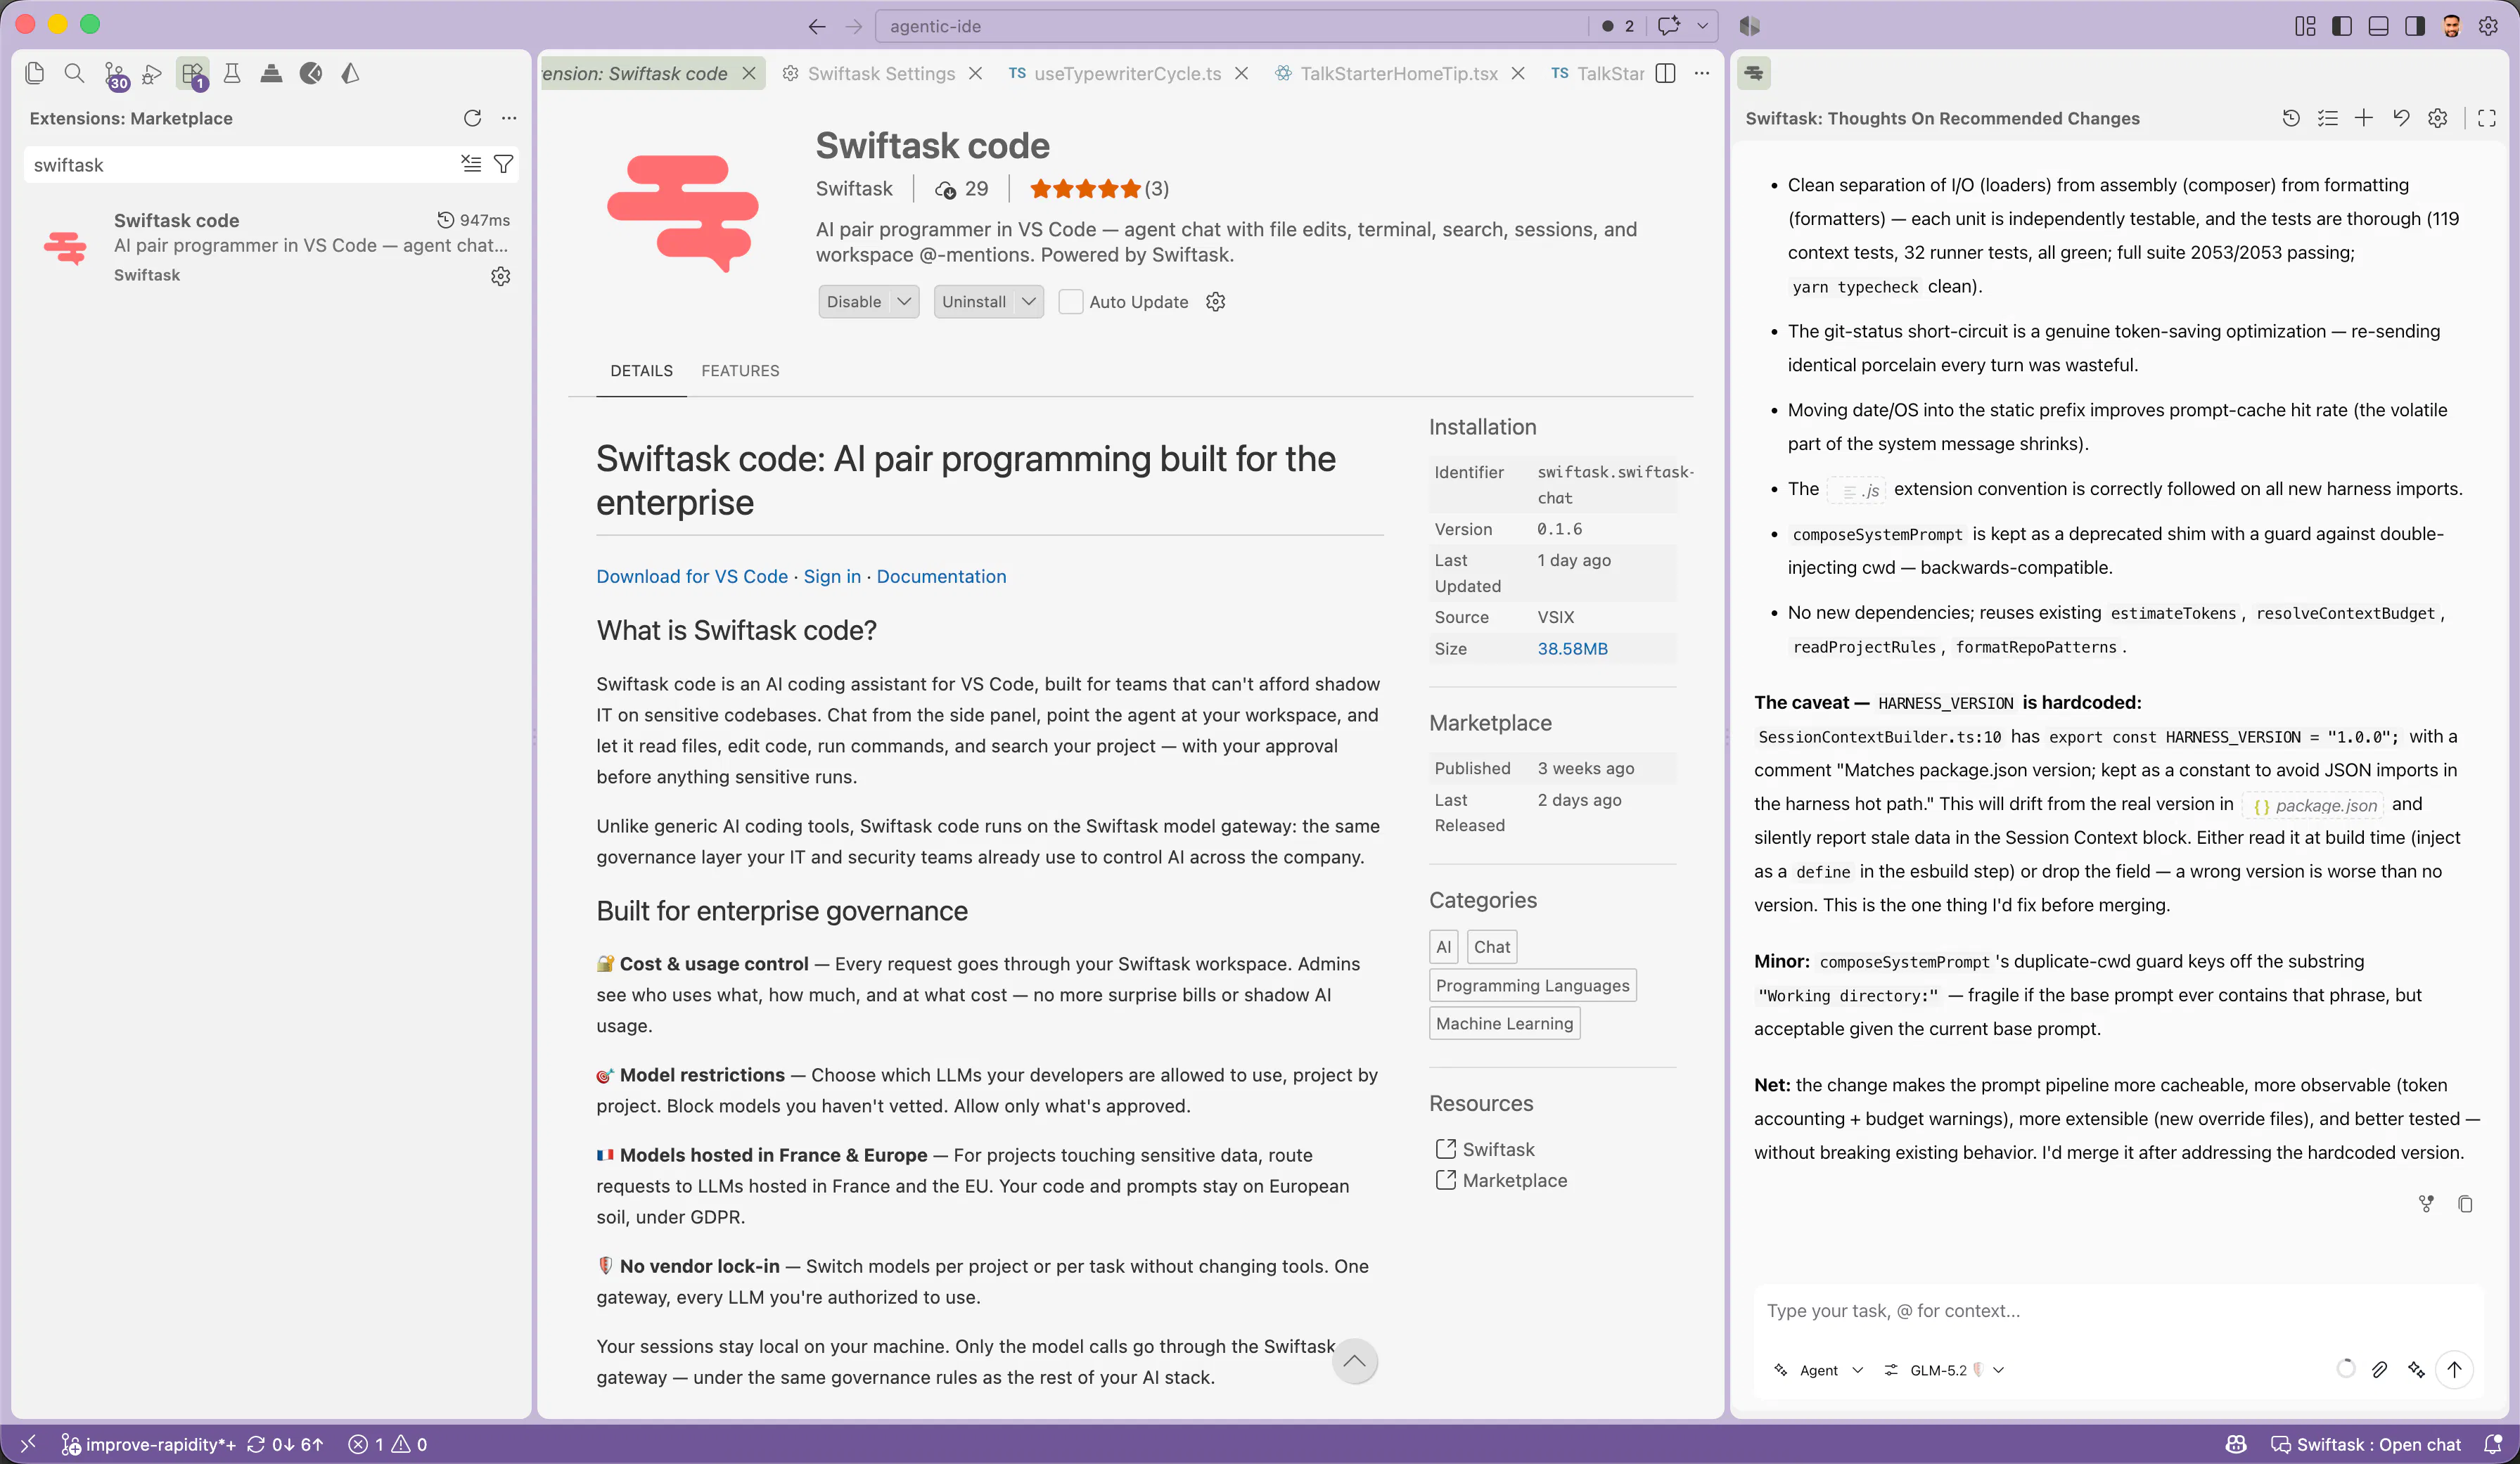
Task: Open the Explorer view in the activity bar
Action: (x=35, y=73)
